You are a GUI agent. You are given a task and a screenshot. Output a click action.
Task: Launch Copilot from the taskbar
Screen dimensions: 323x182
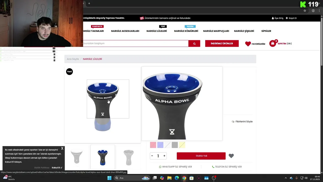pyautogui.click(x=162, y=178)
